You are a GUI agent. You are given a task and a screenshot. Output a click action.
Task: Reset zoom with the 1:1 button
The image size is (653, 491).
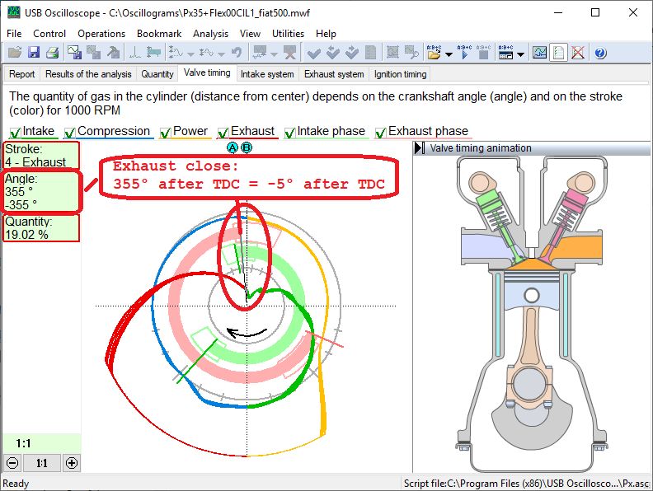[x=42, y=463]
